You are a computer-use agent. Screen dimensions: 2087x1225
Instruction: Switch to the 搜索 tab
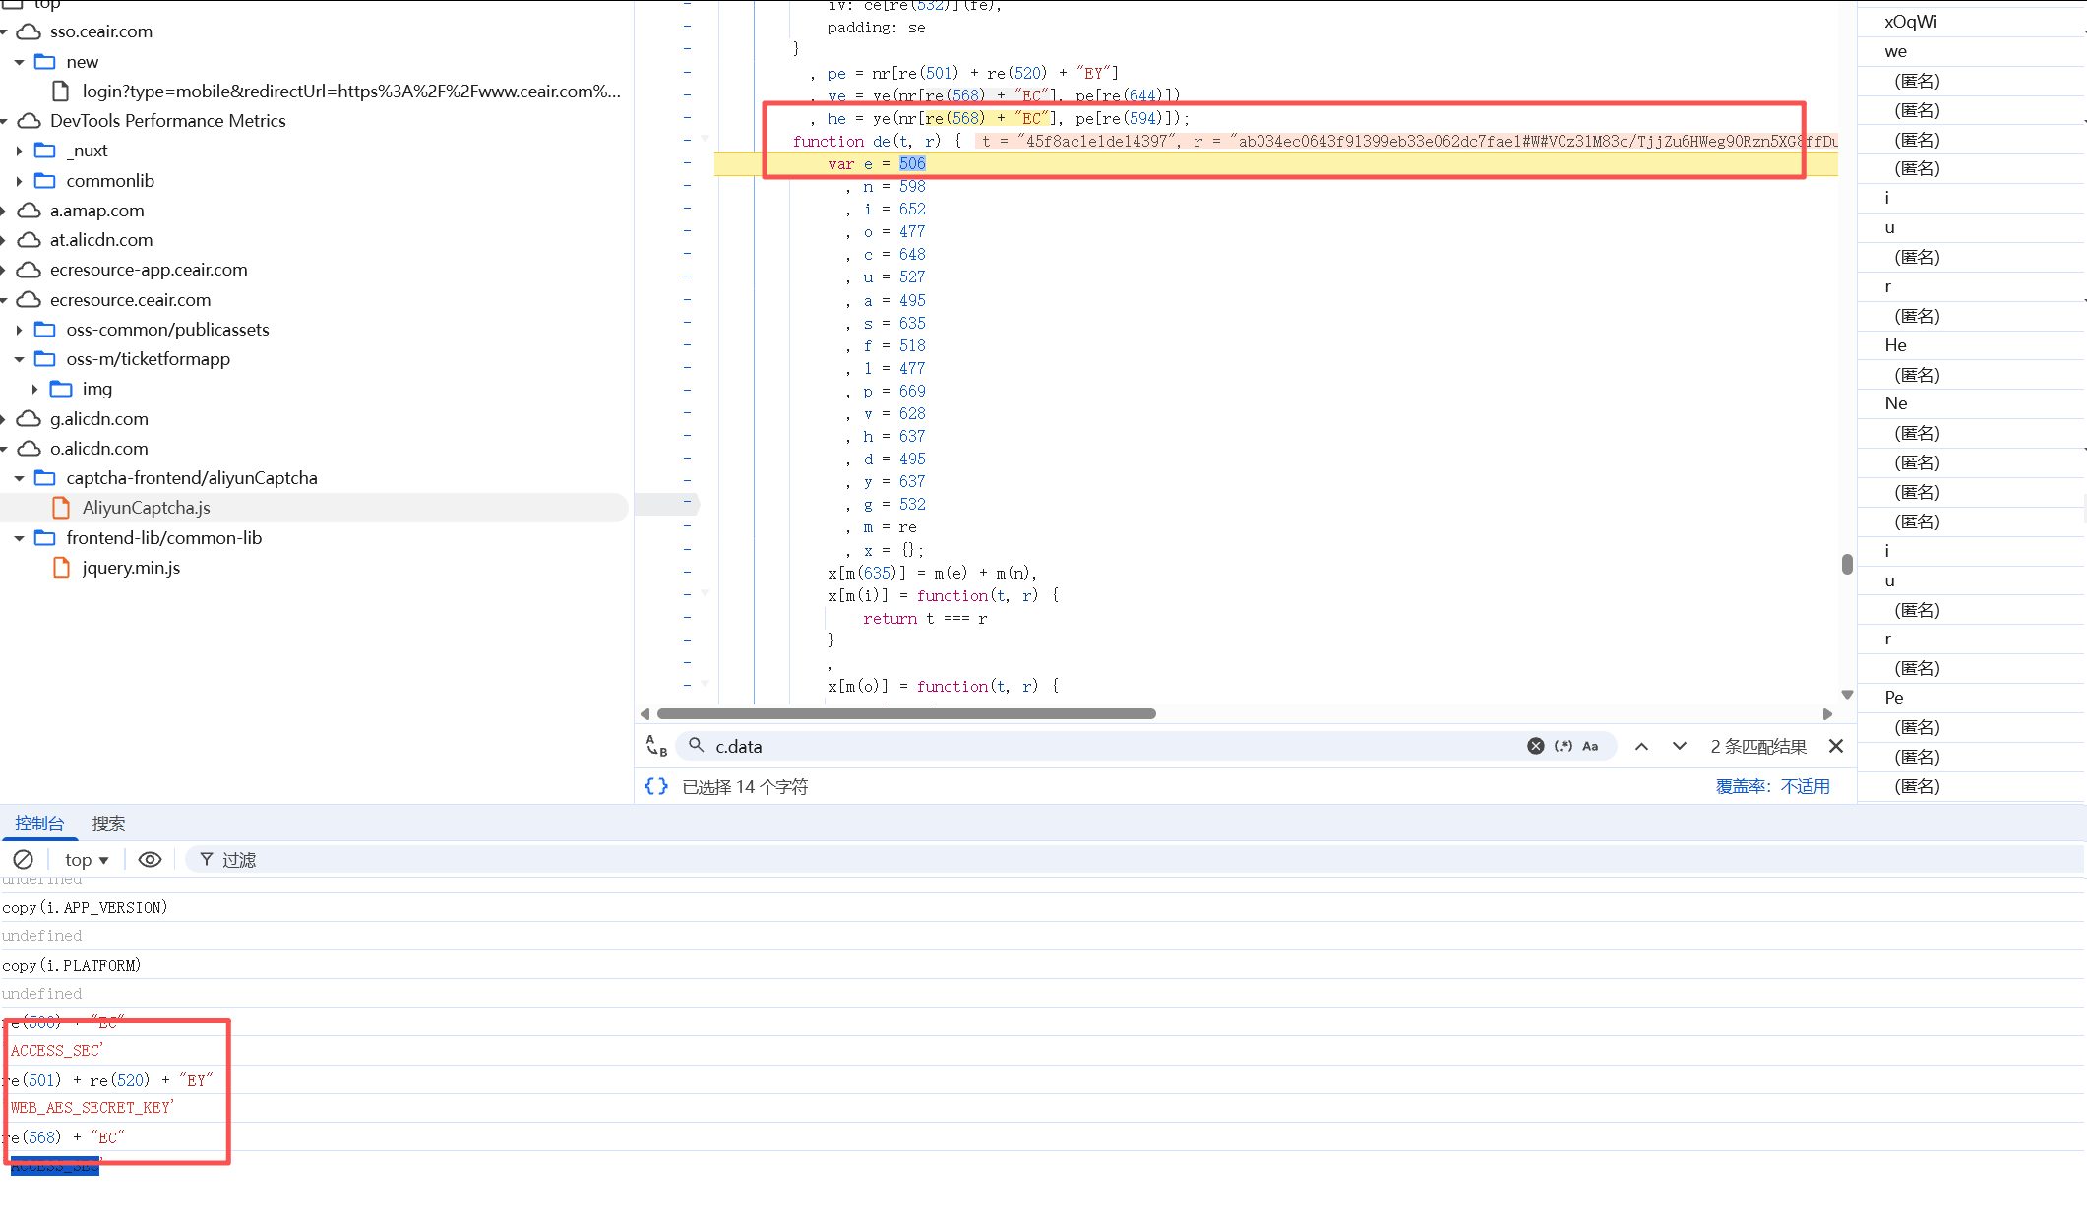coord(108,823)
